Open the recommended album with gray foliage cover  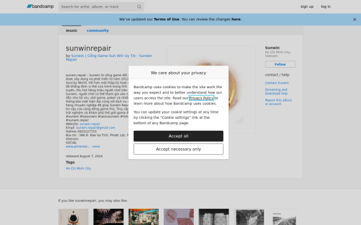tap(249, 217)
